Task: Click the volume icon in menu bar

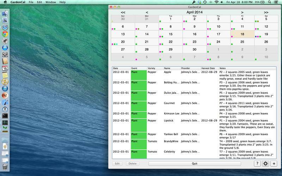Action: coord(222,2)
